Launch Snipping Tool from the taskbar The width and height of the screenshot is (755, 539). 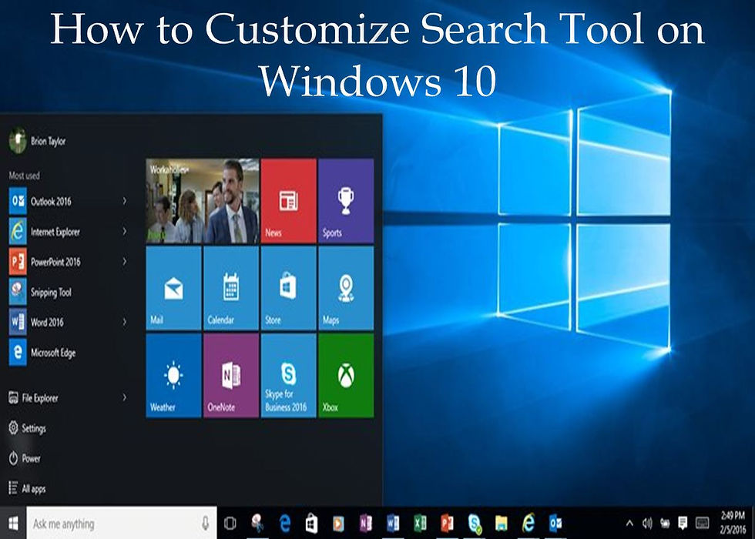pos(257,523)
